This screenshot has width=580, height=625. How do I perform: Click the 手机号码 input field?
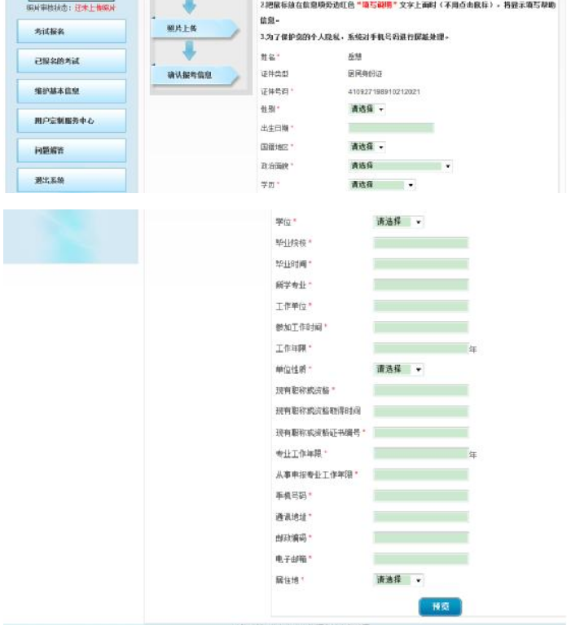tap(420, 495)
